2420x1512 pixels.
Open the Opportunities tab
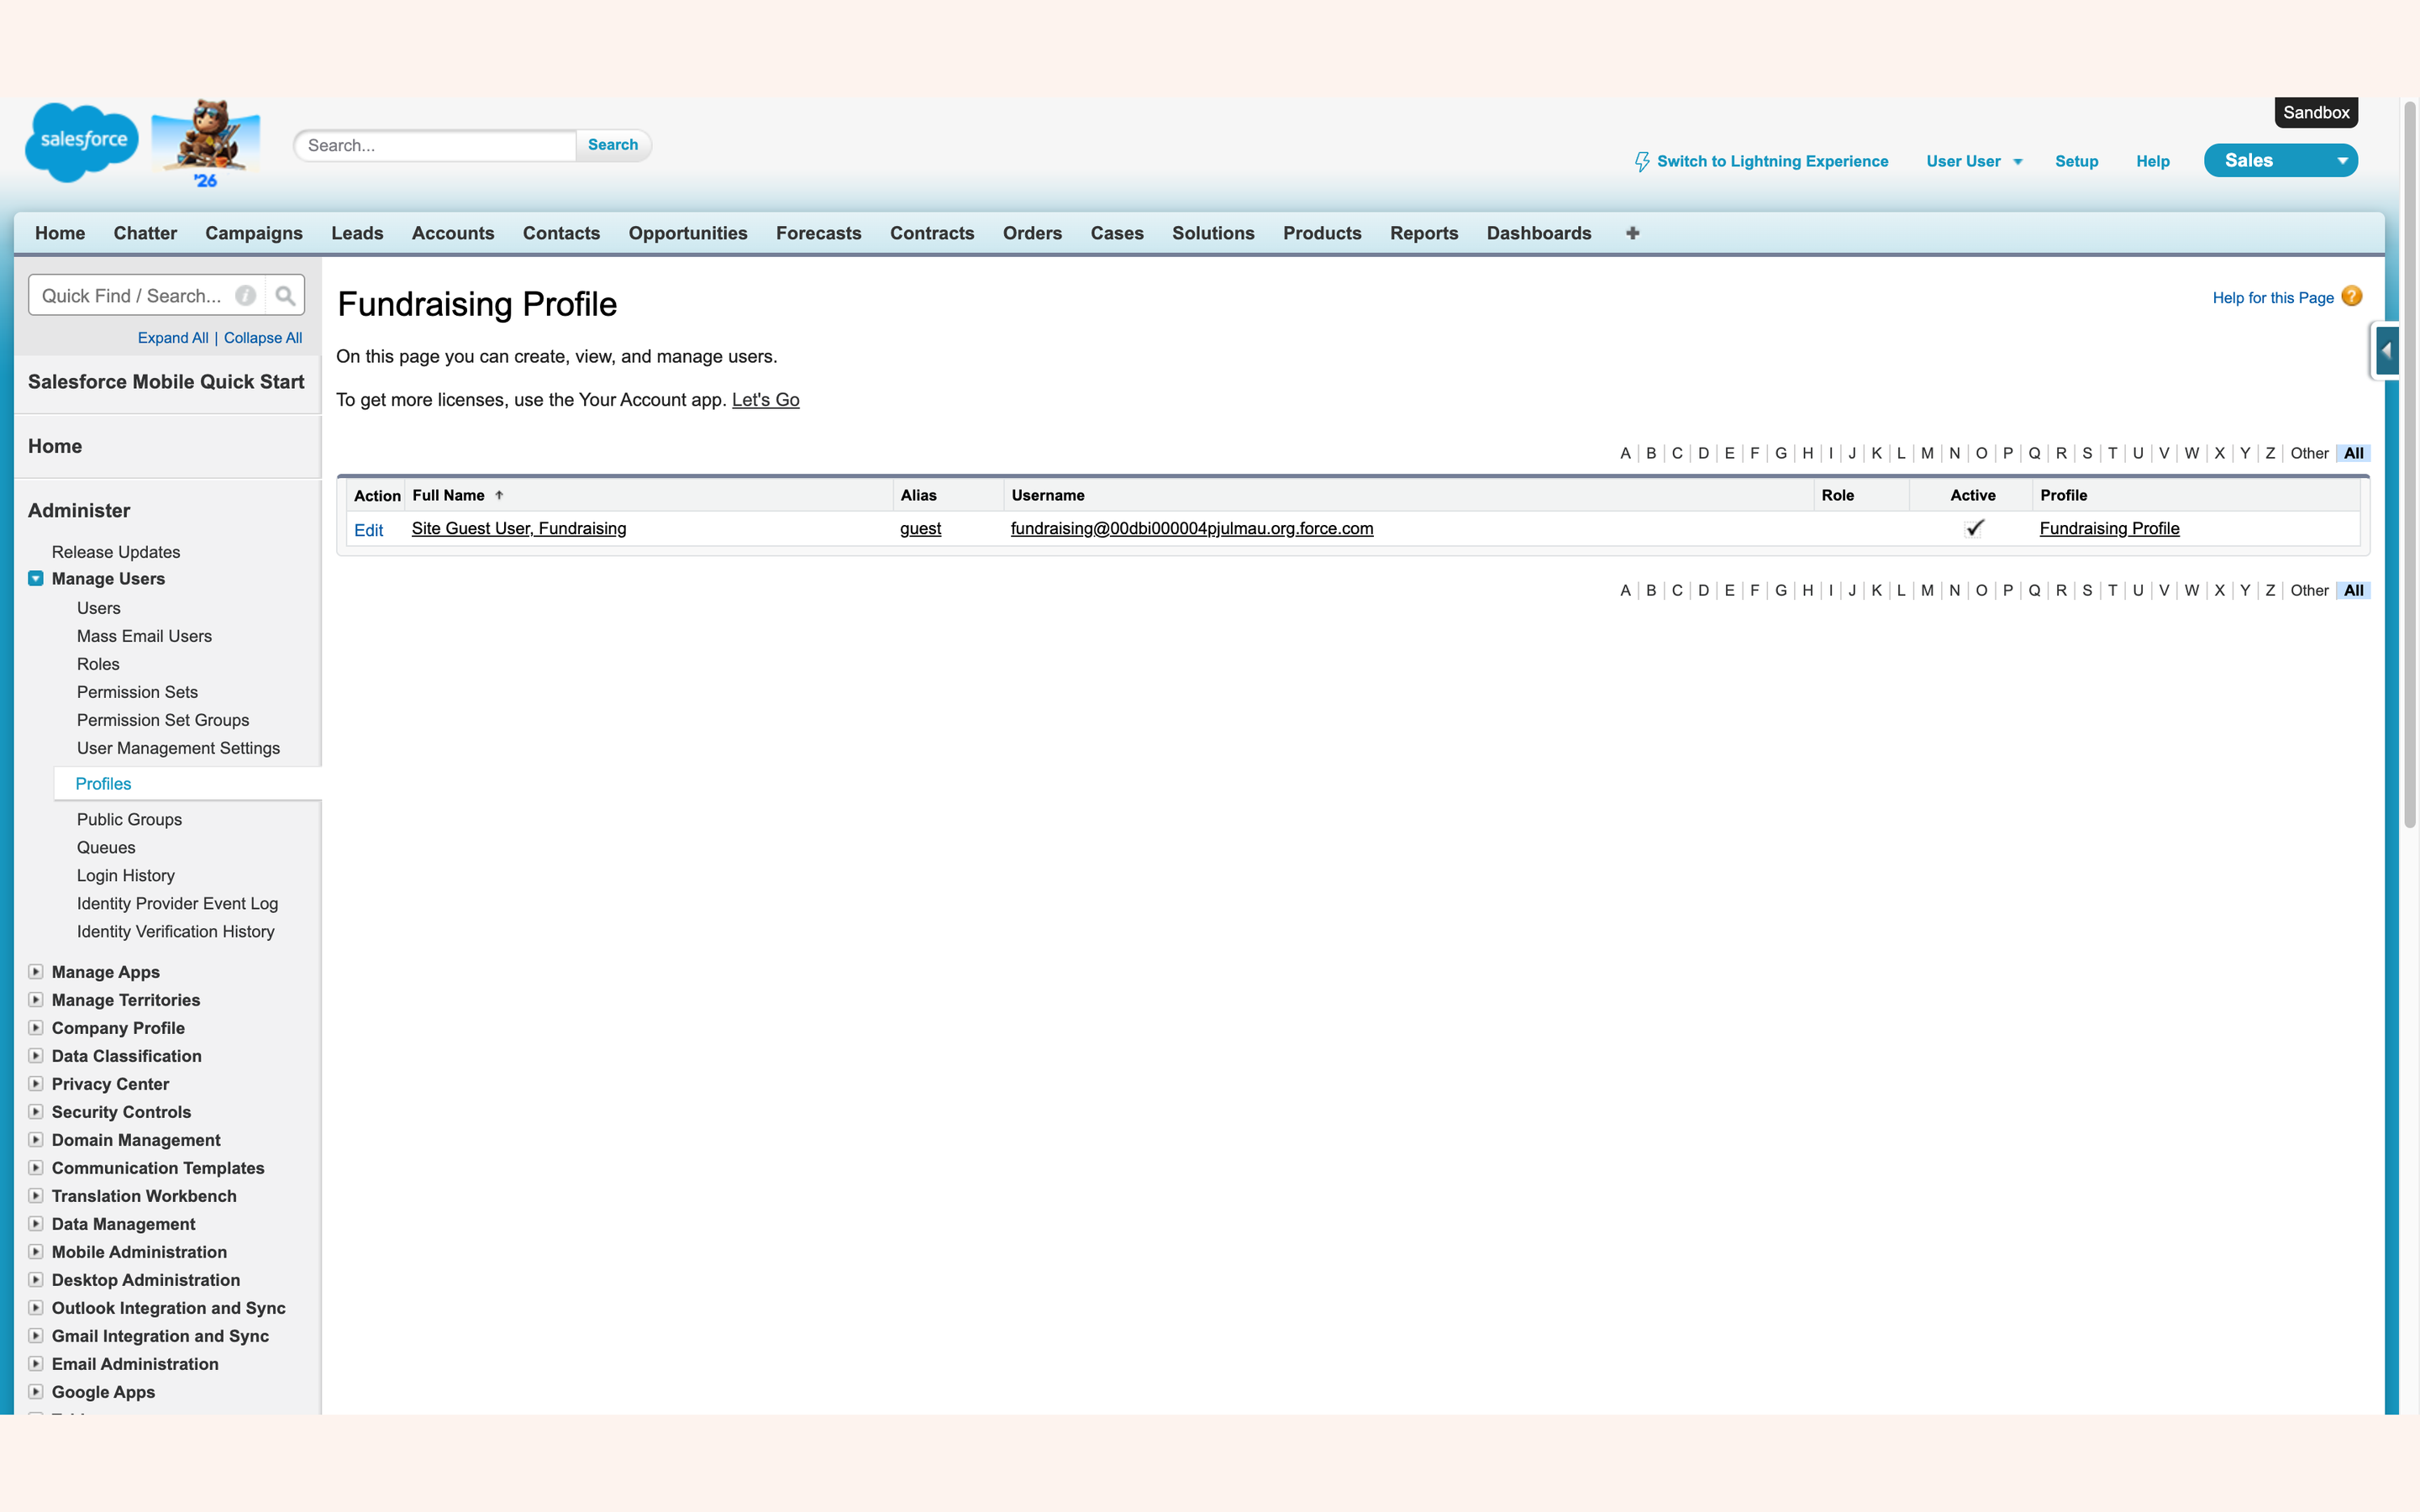coord(688,233)
